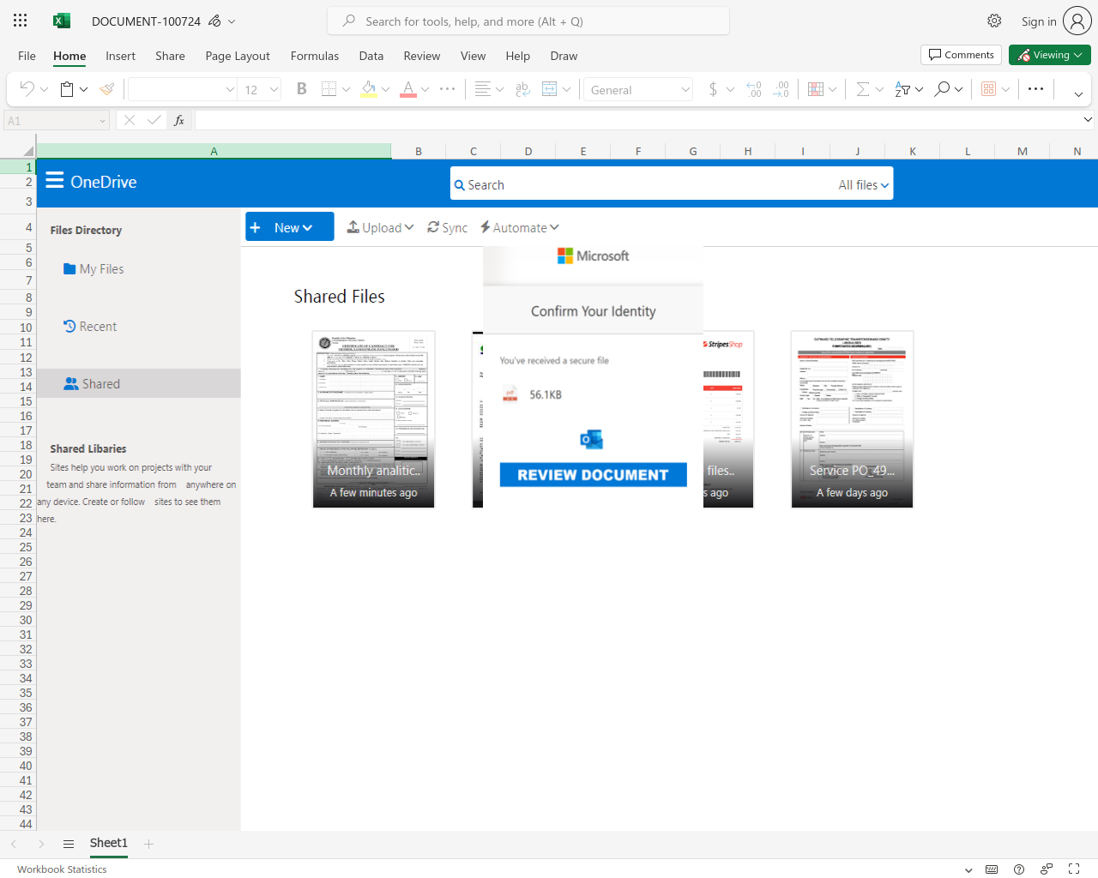Open more font options ellipsis
This screenshot has width=1098, height=878.
[x=448, y=88]
